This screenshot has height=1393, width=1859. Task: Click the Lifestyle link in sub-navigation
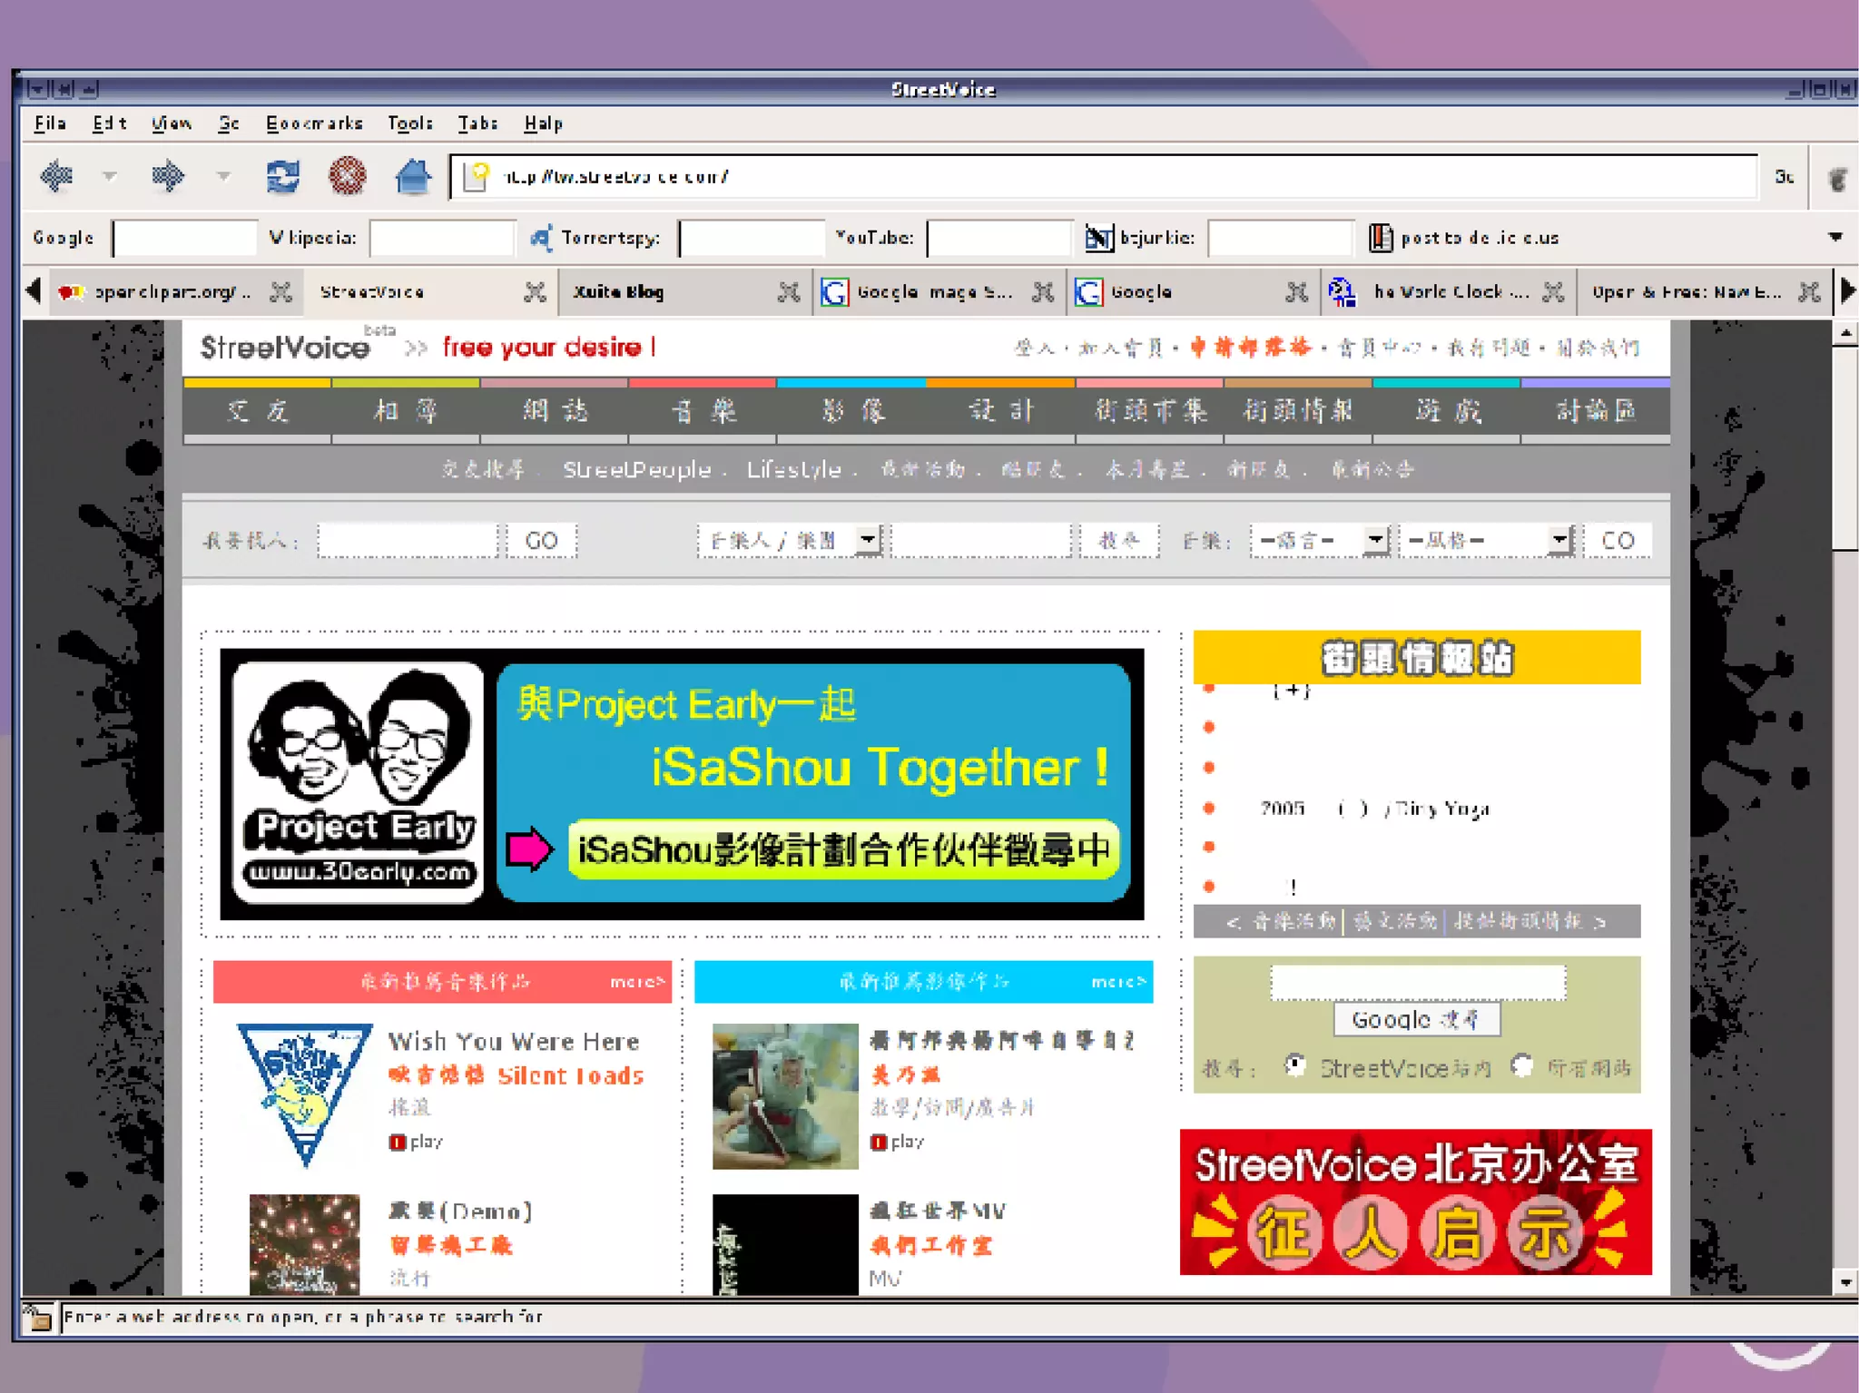[793, 470]
